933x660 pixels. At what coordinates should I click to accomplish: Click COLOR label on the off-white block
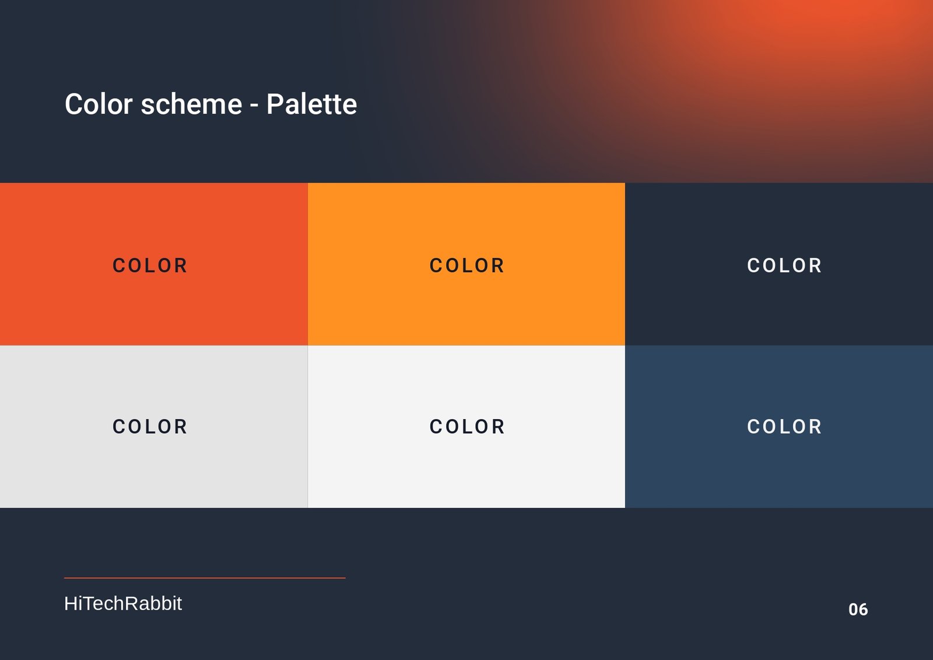[467, 427]
